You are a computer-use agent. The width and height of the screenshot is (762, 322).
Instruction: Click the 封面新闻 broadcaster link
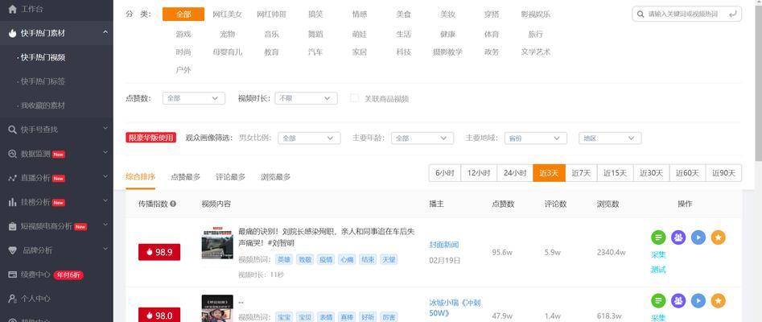tap(444, 245)
